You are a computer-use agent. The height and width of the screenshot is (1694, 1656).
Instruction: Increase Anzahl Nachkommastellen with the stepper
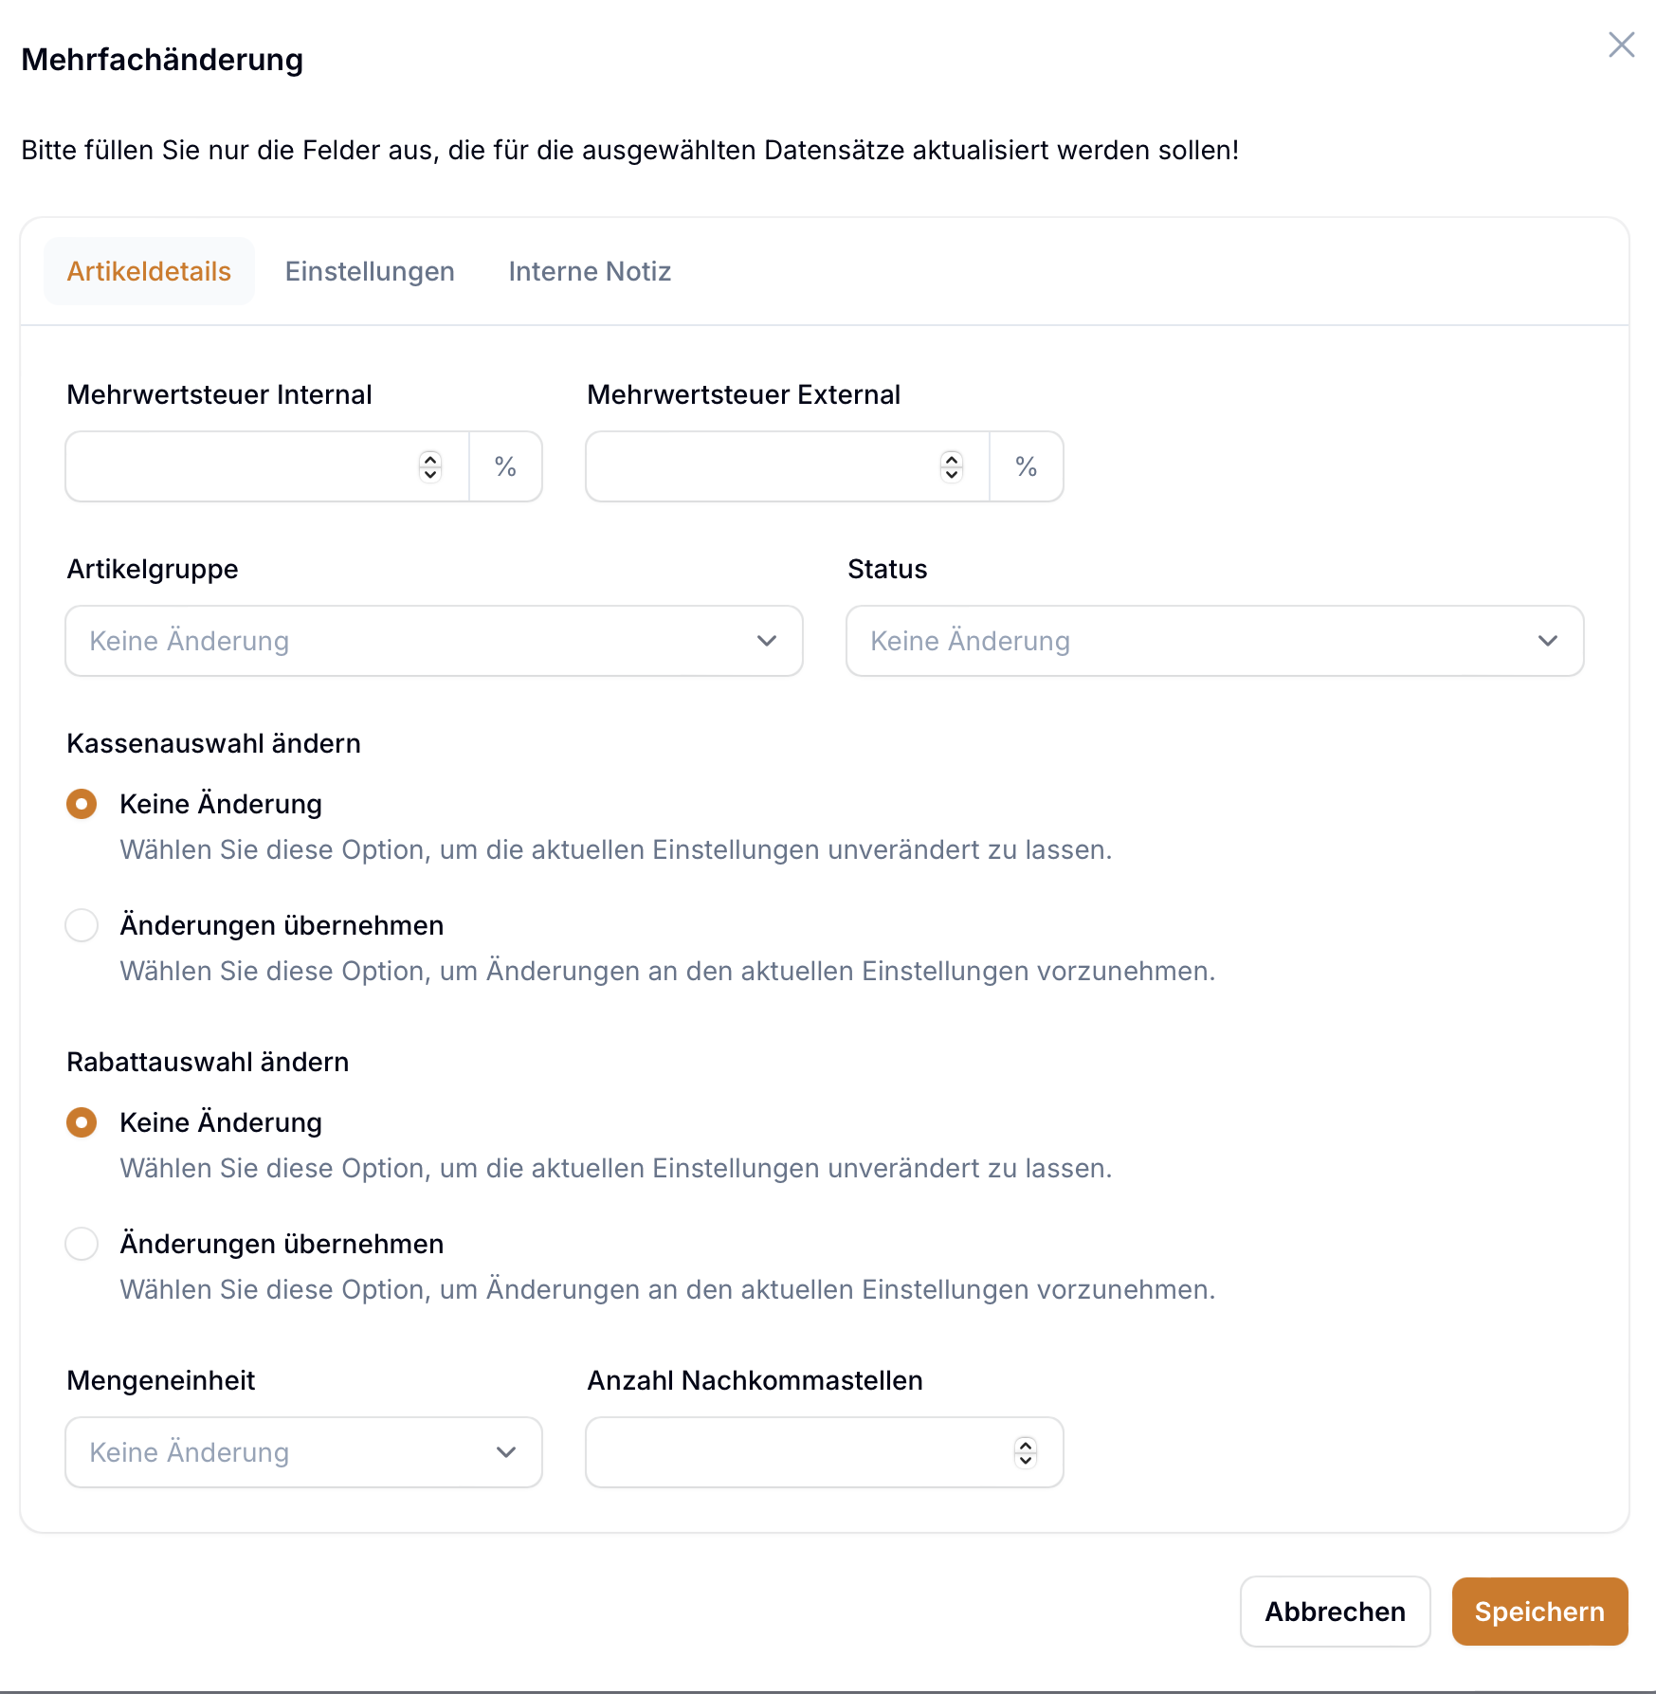[1025, 1446]
